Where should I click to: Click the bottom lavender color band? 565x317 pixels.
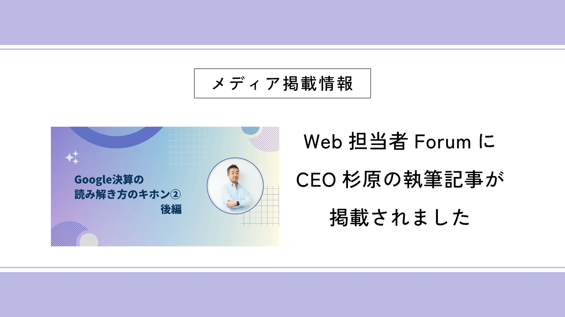[282, 294]
